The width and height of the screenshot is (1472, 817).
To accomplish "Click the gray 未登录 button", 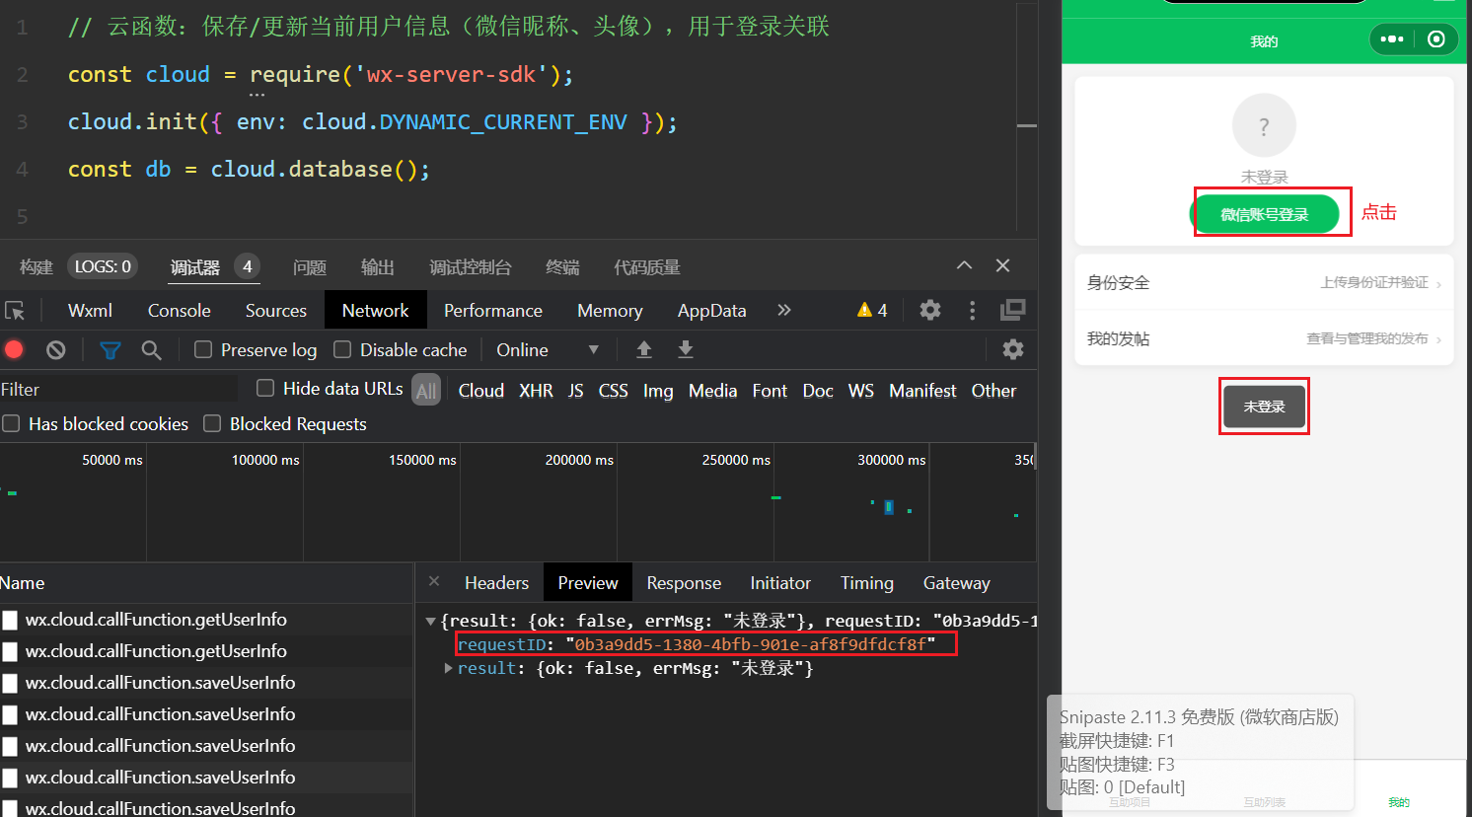I will point(1264,407).
